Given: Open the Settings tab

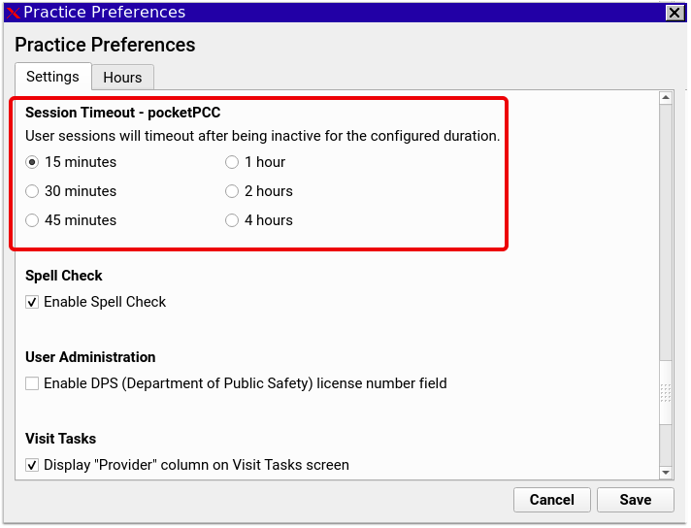Looking at the screenshot, I should tap(52, 77).
